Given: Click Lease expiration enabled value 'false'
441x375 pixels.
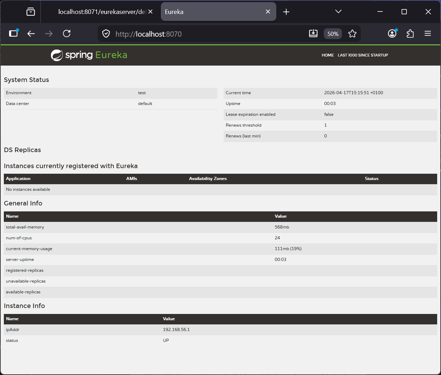Looking at the screenshot, I should [x=329, y=114].
